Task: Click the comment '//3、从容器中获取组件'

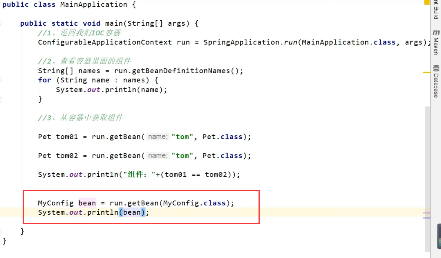Action: coord(80,118)
